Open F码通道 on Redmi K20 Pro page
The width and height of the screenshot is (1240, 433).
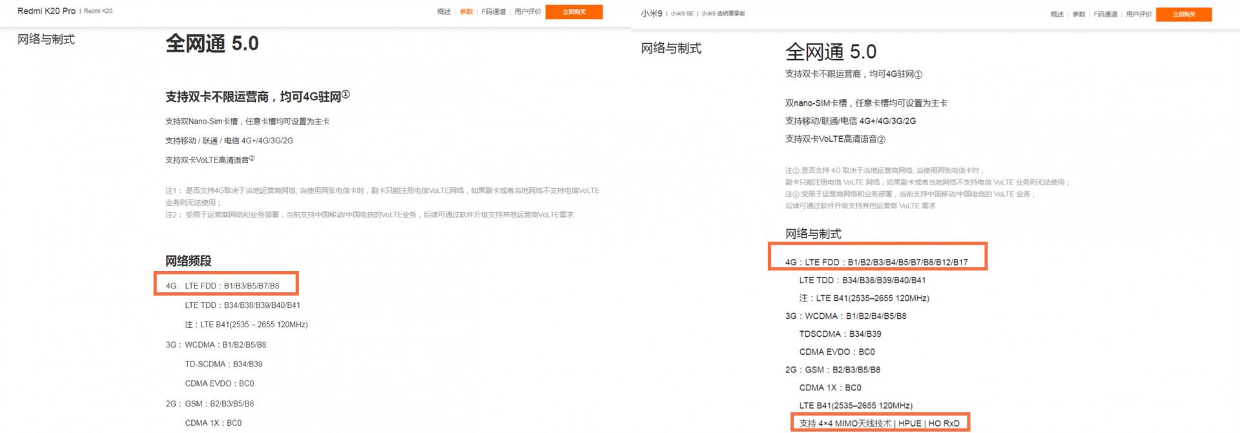[493, 12]
